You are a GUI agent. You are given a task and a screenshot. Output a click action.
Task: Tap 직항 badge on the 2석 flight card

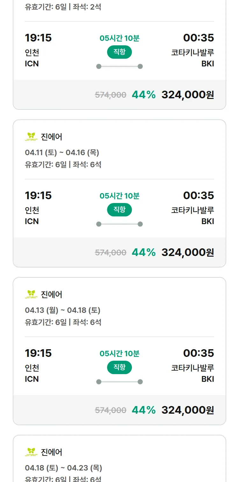click(x=119, y=52)
